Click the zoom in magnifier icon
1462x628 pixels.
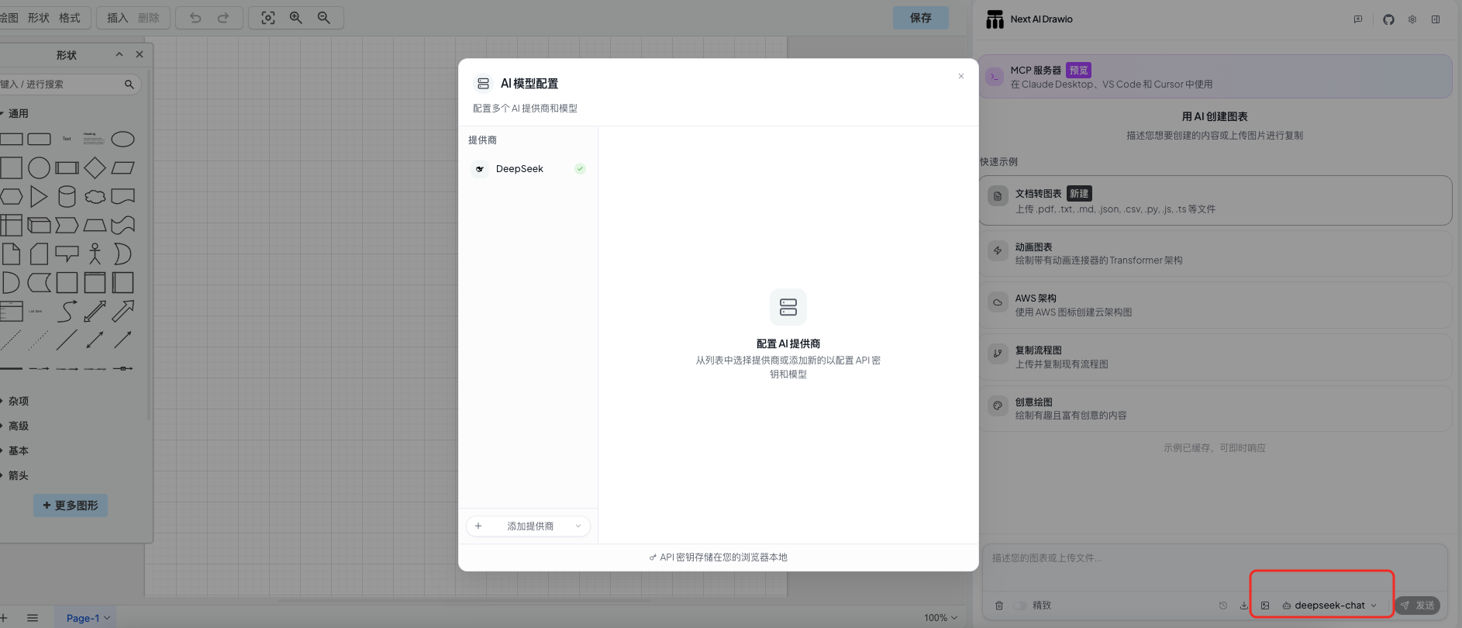(x=296, y=18)
